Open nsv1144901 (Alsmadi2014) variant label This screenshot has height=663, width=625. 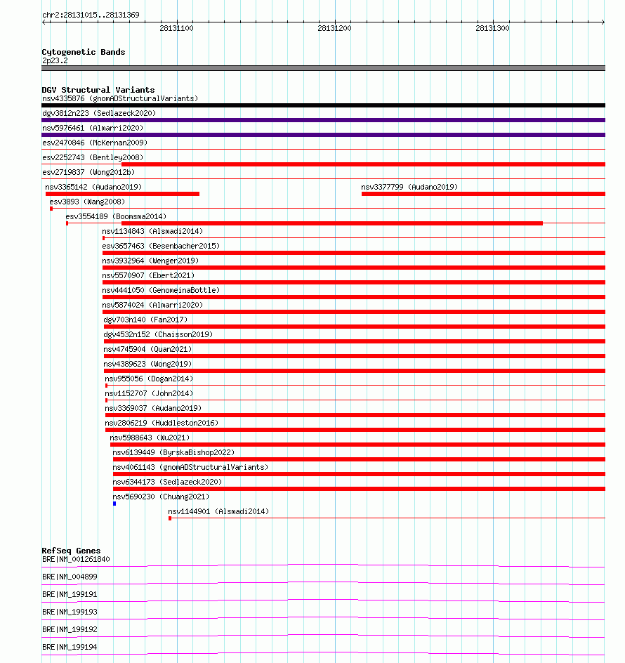click(x=218, y=511)
